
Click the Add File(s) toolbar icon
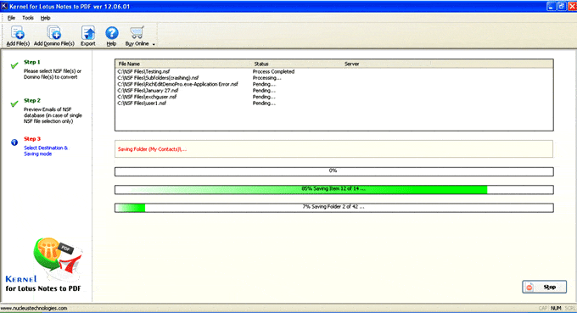click(x=18, y=33)
